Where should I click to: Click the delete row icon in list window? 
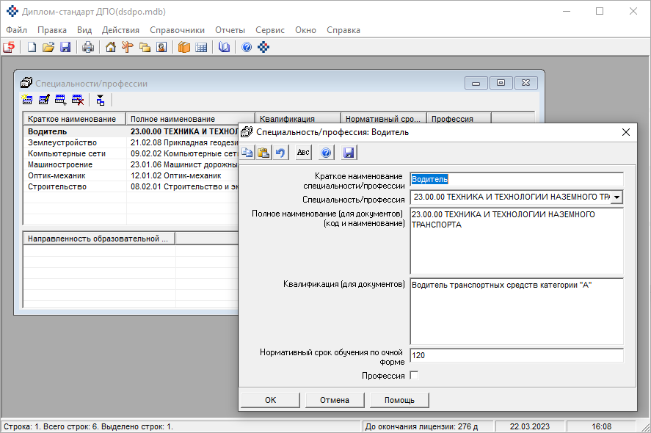[77, 101]
